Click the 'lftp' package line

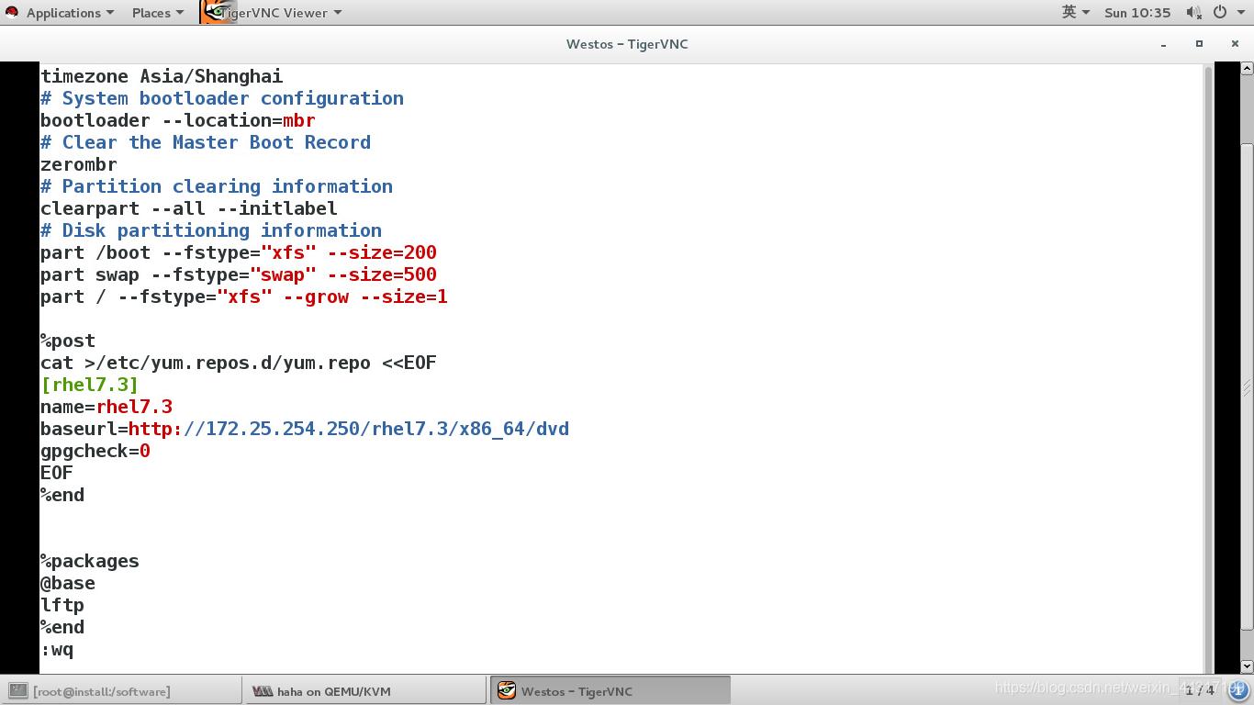62,605
